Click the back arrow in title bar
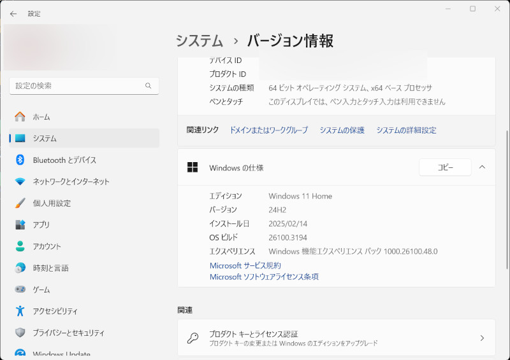Viewport: 510px width, 360px height. [x=13, y=13]
